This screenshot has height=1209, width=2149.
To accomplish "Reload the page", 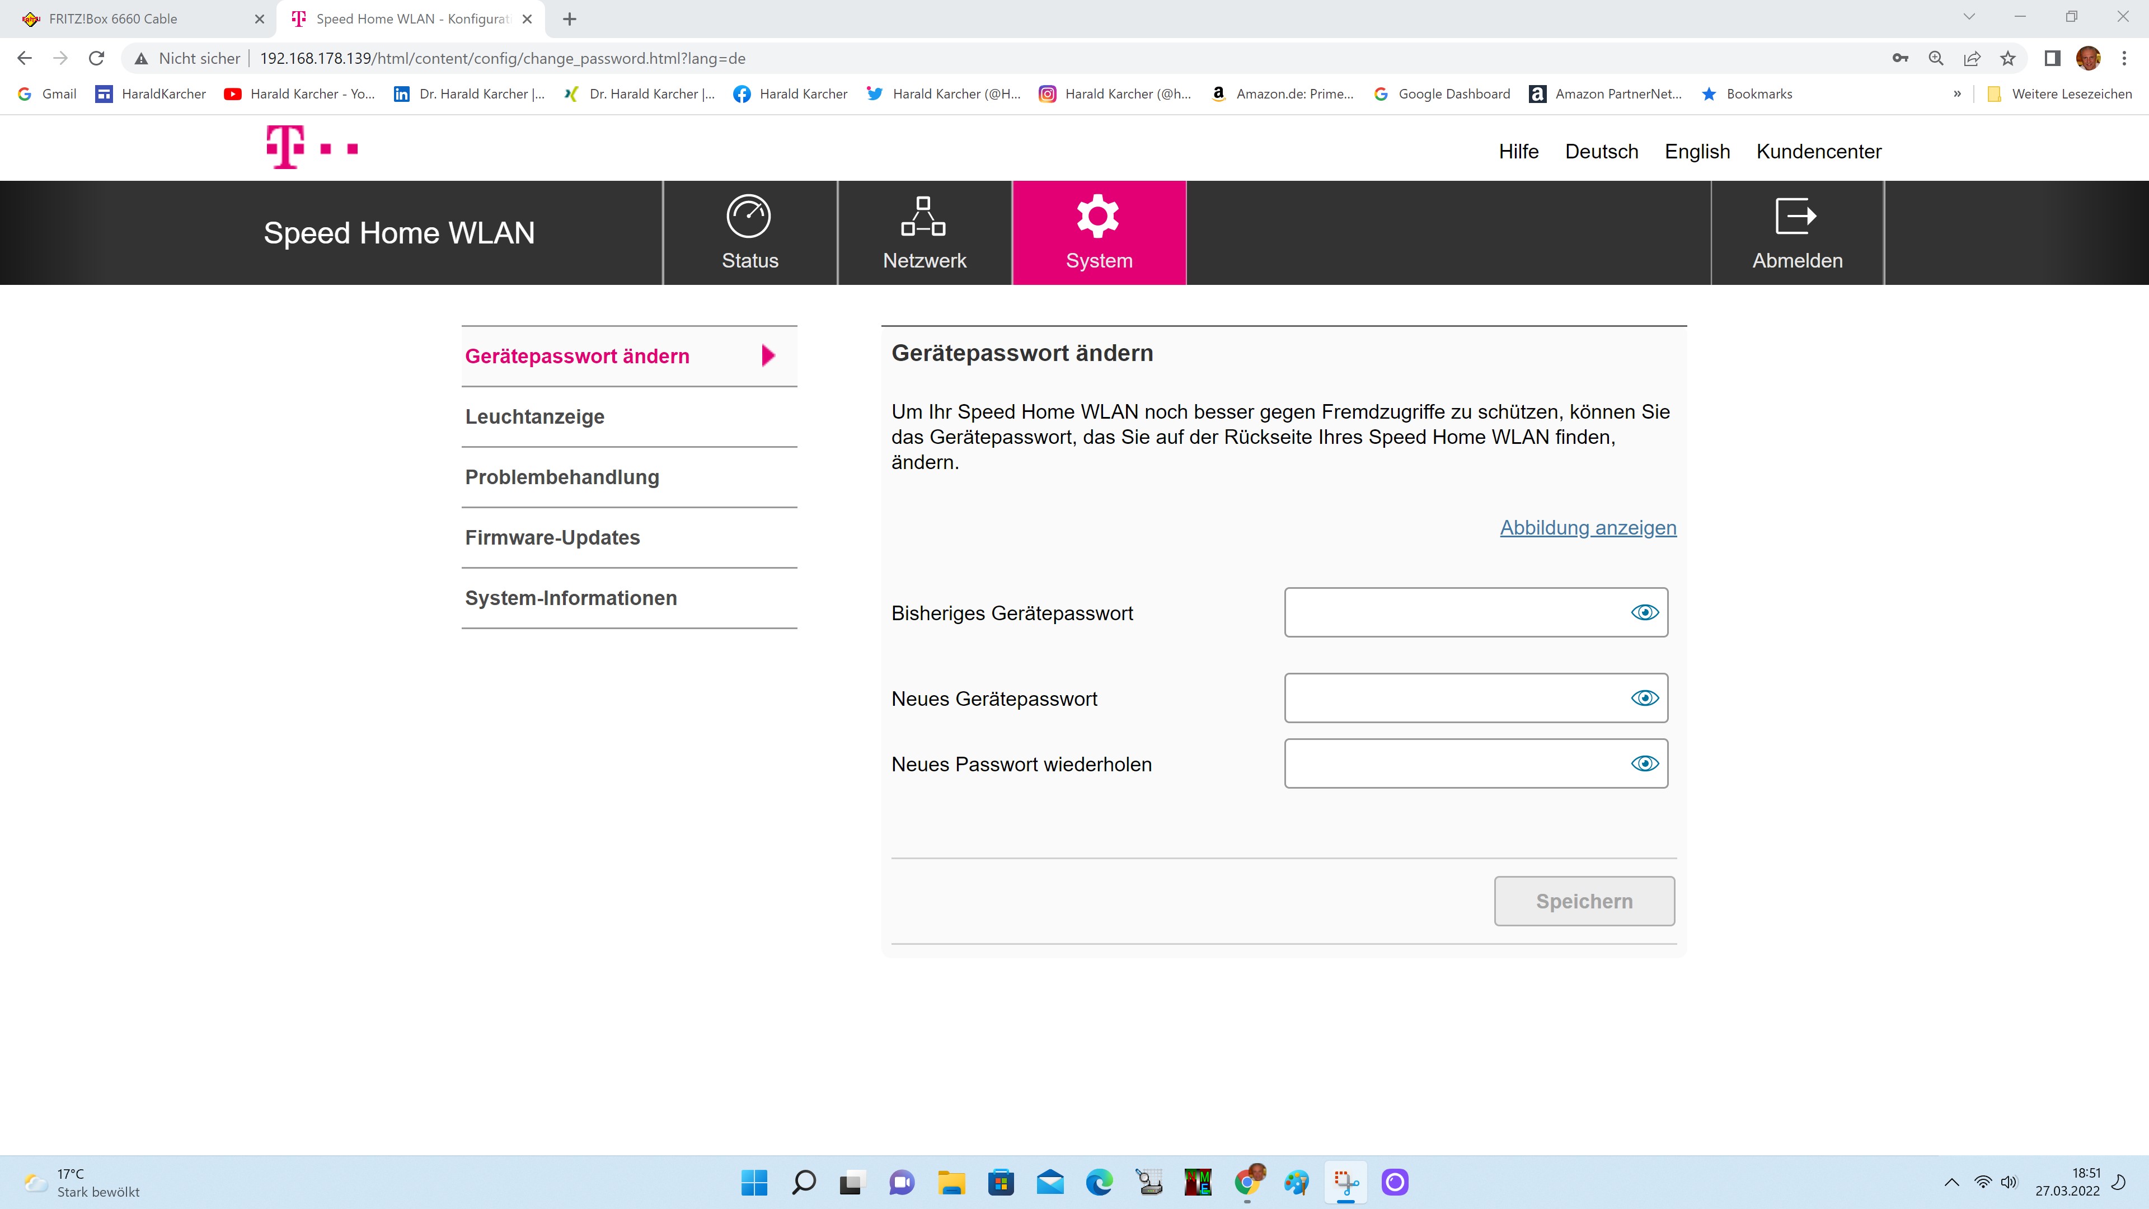I will point(97,58).
